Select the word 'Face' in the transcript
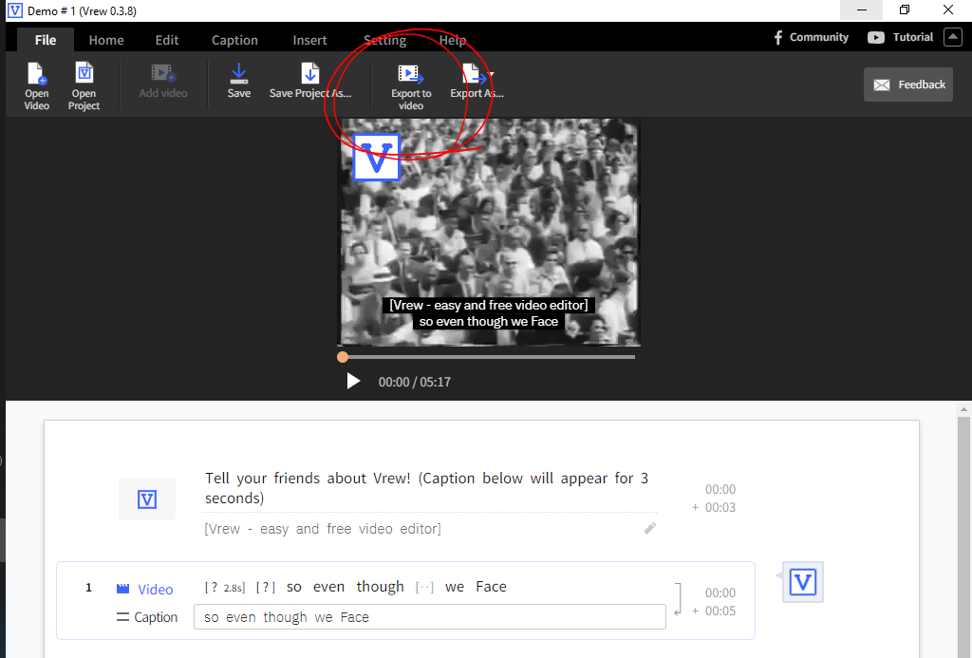972x658 pixels. click(491, 587)
